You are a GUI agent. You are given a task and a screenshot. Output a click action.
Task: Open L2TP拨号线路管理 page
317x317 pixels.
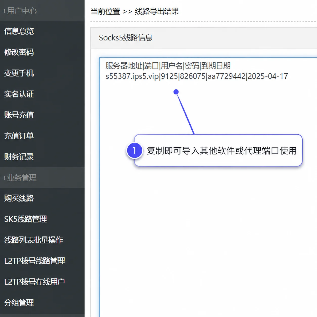tap(35, 261)
